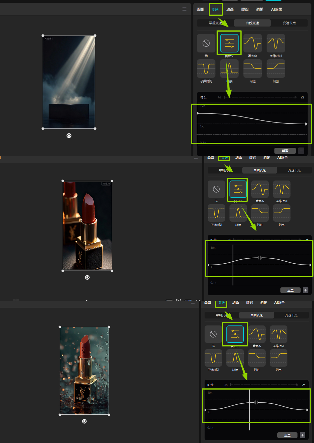Switch to 变速卡点 sub-tab in topmost panel

[289, 23]
